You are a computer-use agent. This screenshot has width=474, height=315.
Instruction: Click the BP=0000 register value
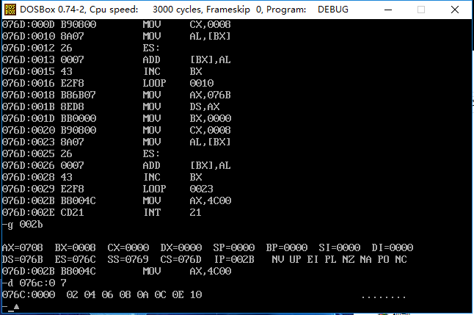[x=287, y=248]
